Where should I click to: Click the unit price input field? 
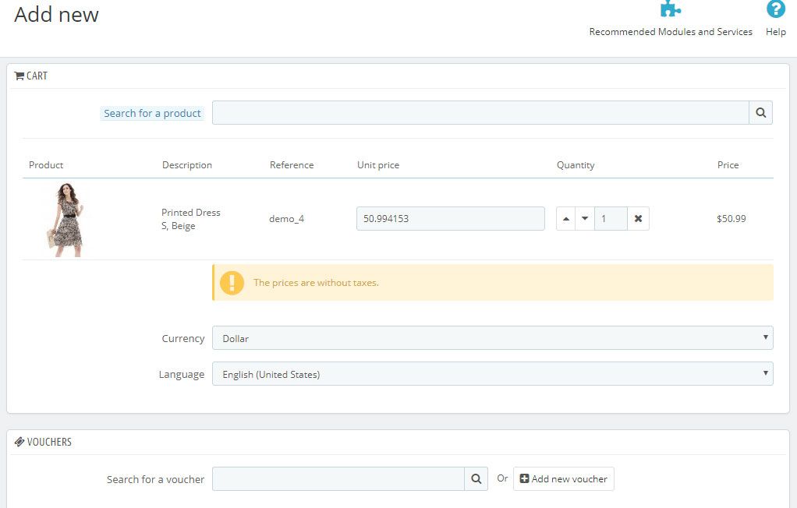(450, 219)
